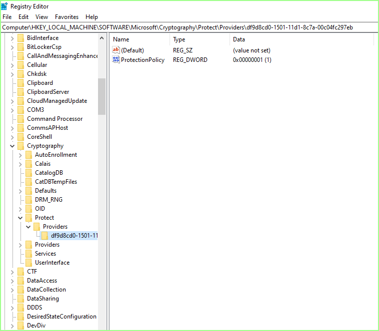Click the REG_DWORD type cell

[190, 60]
